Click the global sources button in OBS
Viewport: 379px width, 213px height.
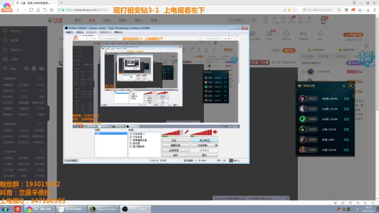coord(175,150)
